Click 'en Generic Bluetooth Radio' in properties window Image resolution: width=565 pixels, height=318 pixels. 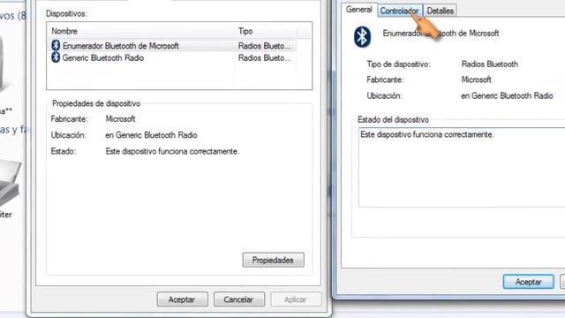[507, 96]
